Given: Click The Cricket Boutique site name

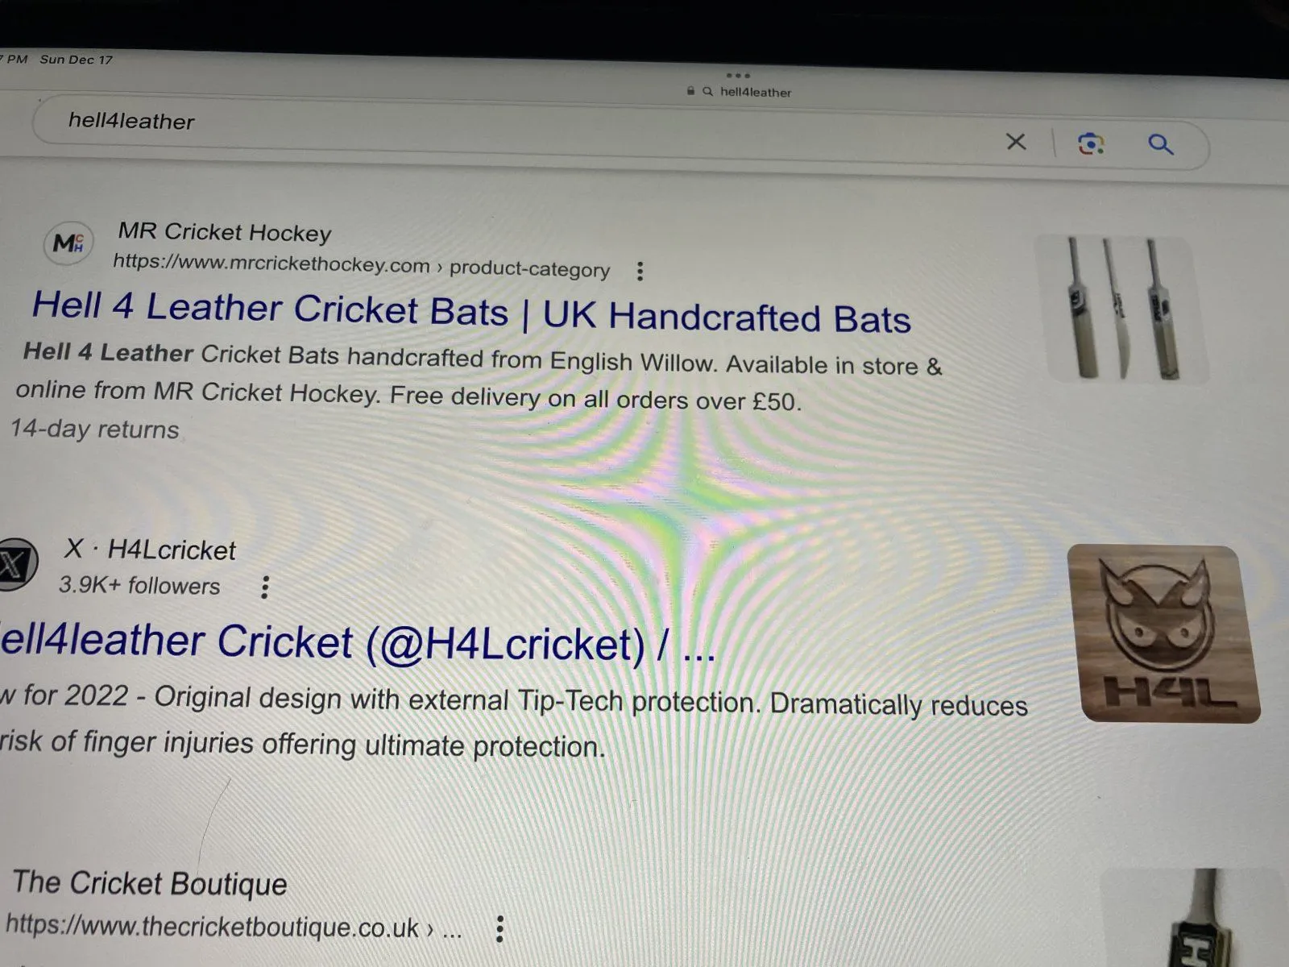Looking at the screenshot, I should point(150,883).
